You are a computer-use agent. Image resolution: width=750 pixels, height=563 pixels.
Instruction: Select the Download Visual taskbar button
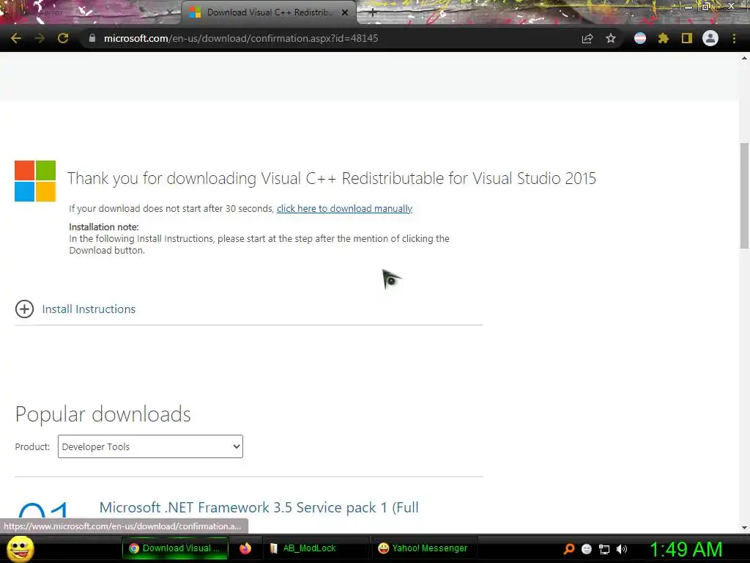[175, 548]
